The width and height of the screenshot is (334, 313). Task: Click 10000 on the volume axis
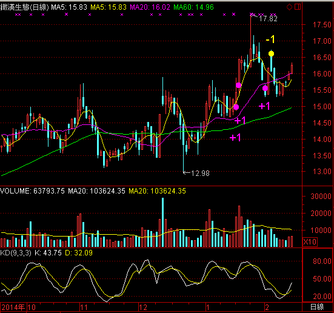[x=321, y=231]
